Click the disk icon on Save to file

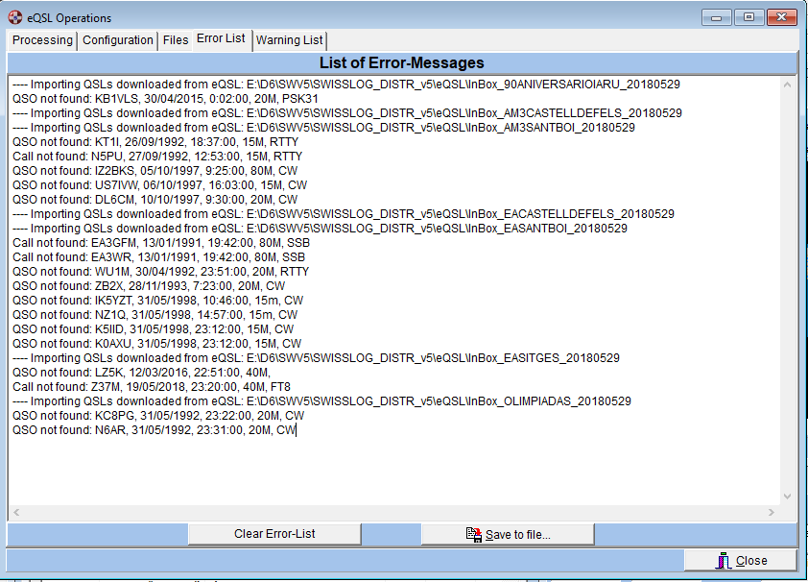coord(473,534)
